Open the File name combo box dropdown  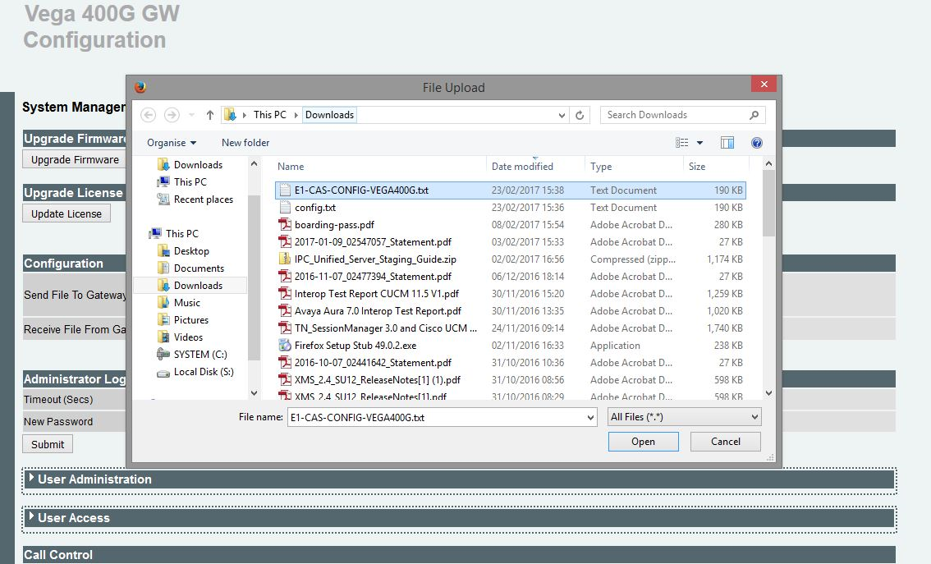click(x=591, y=417)
